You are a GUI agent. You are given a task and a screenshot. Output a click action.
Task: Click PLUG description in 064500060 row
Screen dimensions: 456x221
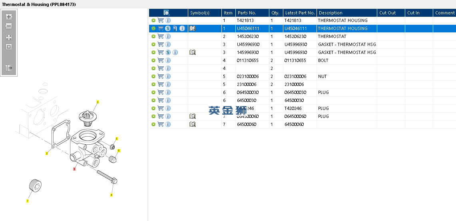click(x=347, y=116)
